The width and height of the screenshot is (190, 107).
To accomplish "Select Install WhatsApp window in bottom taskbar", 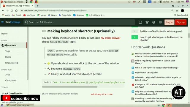I will (20, 105).
